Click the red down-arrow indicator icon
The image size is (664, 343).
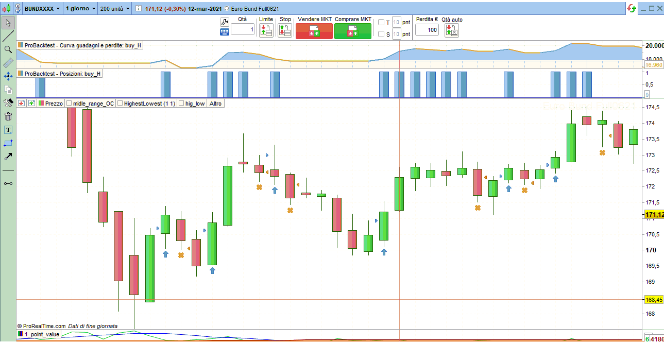coord(22,104)
